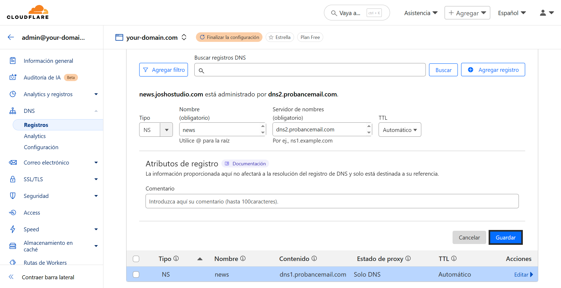Click Finalizar la configuración badge

point(229,37)
